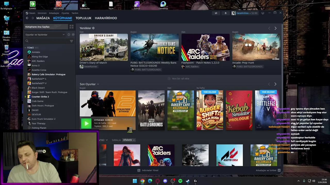Select Euro Truck Simulator 2 entry
This screenshot has width=330, height=185.
click(43, 119)
